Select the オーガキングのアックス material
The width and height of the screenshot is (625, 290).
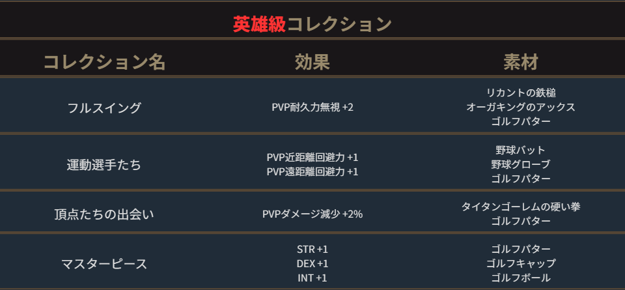tap(521, 107)
